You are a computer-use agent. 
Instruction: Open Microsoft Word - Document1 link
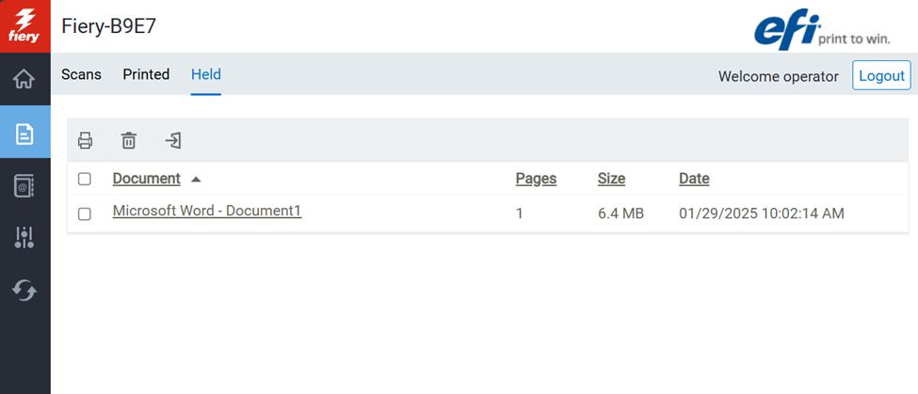click(206, 212)
